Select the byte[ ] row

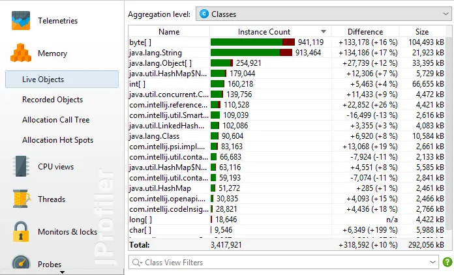click(286, 42)
